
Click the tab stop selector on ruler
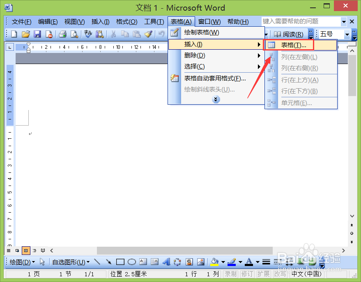10,47
